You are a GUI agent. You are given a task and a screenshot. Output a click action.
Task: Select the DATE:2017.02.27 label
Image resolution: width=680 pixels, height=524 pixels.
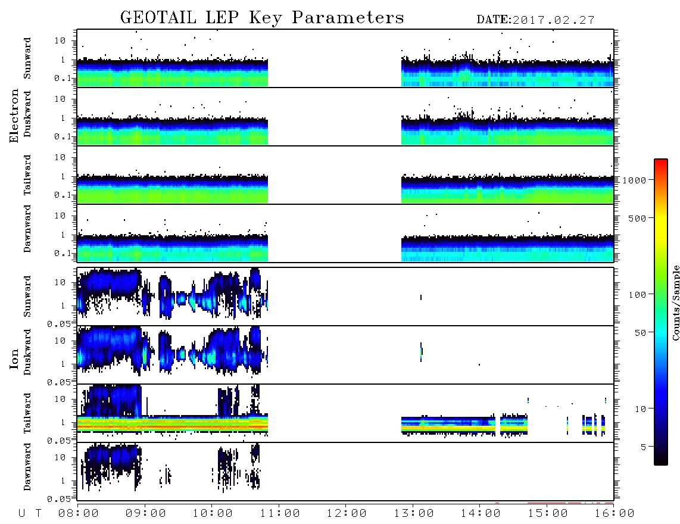[x=535, y=20]
